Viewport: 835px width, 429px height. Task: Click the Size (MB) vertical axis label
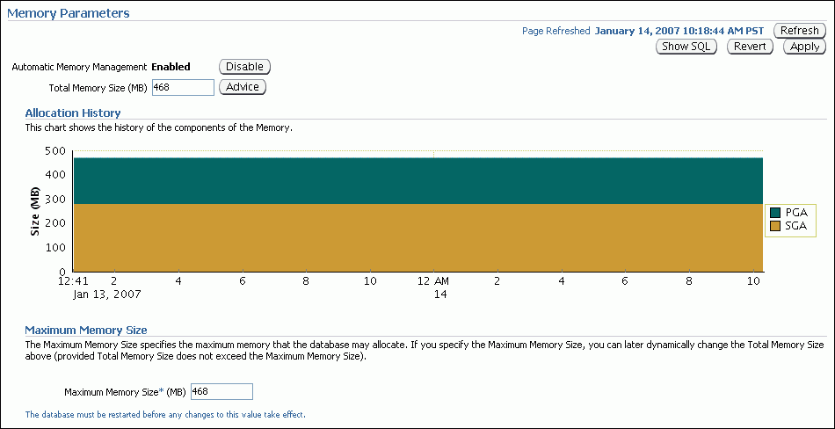(34, 211)
